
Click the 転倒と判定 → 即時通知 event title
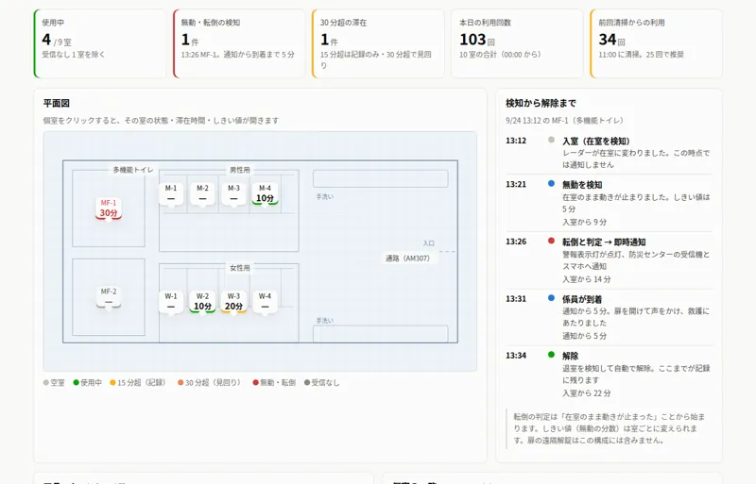[604, 242]
